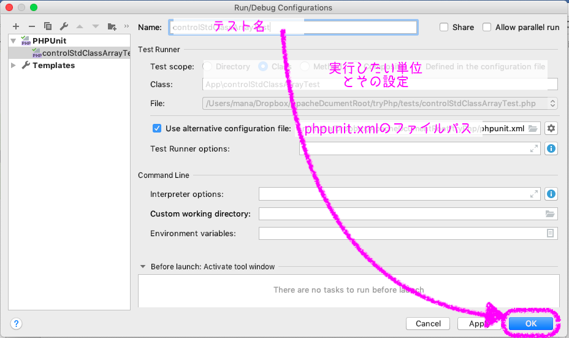The width and height of the screenshot is (569, 338).
Task: Select Class test scope radio button
Action: [x=262, y=66]
